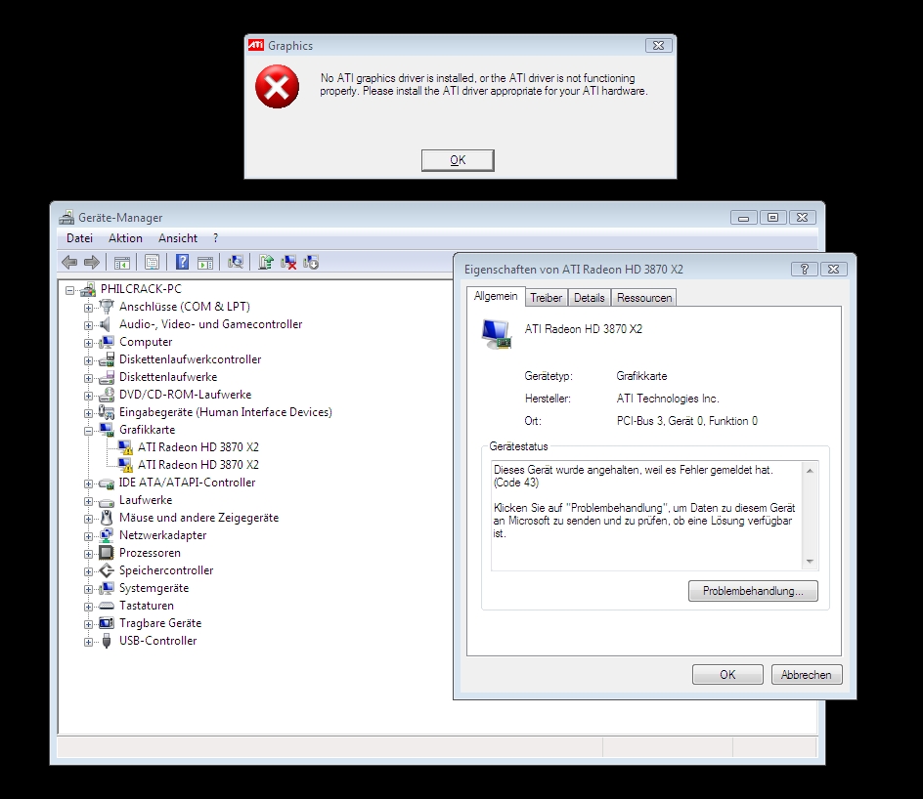Click the Mäuse mouse icon in tree

(x=106, y=518)
